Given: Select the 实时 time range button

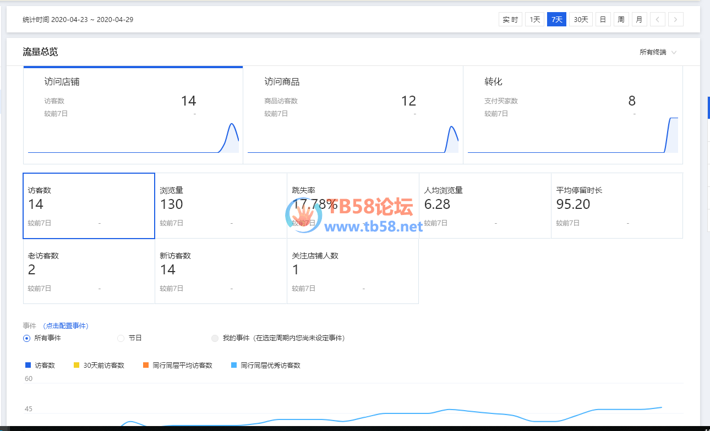Looking at the screenshot, I should [x=510, y=20].
